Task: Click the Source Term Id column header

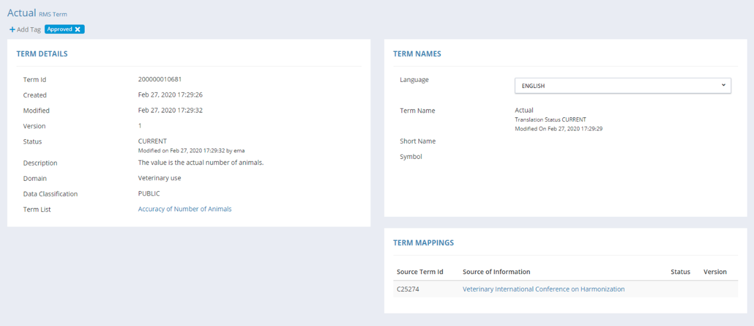Action: point(420,272)
